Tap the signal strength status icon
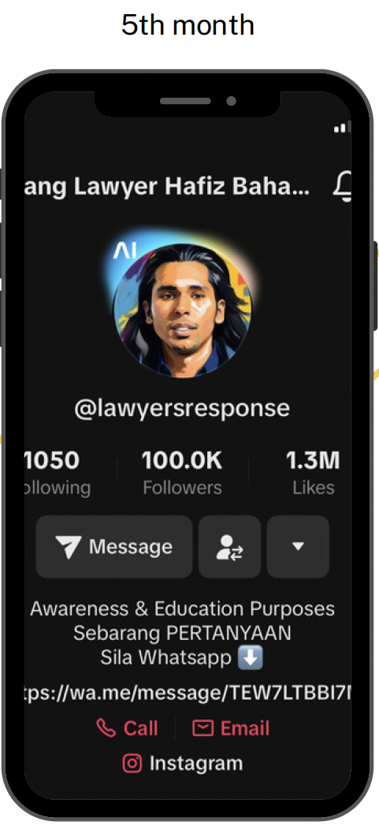Screen dimensions: 379x825 pyautogui.click(x=343, y=127)
